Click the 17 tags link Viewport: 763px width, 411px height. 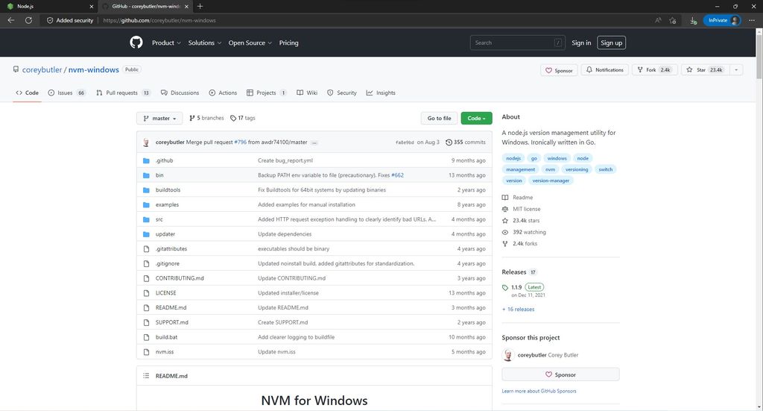point(243,118)
